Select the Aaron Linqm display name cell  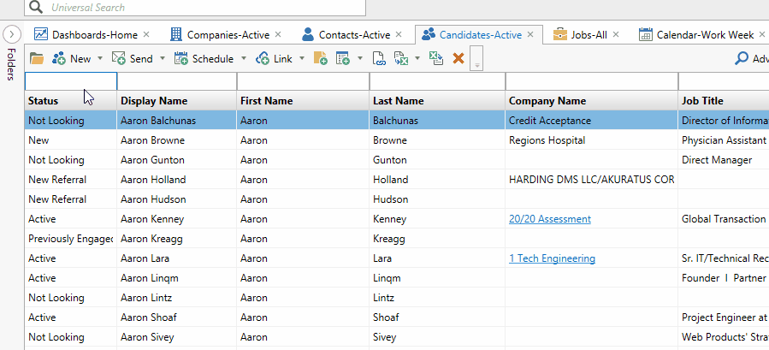(177, 278)
